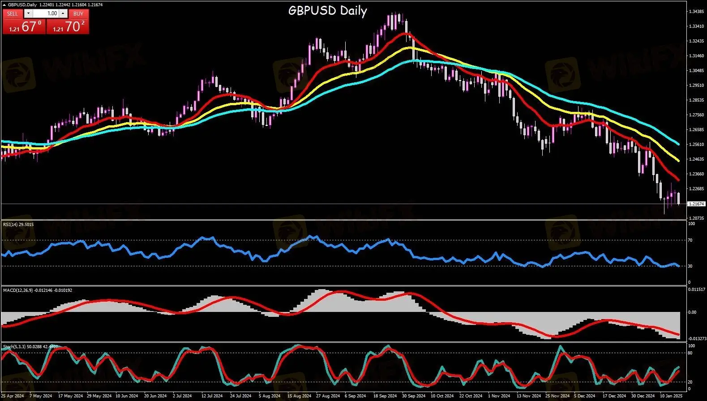This screenshot has height=401, width=707.
Task: Click the current price tag 1.21674
Action: tap(695, 204)
